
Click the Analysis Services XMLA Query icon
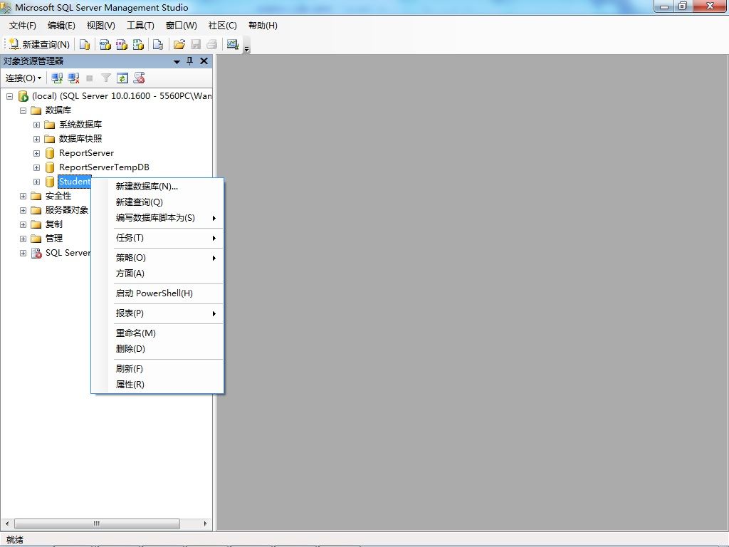[x=138, y=44]
